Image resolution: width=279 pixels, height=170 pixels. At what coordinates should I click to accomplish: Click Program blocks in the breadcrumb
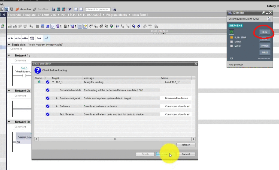pos(116,15)
